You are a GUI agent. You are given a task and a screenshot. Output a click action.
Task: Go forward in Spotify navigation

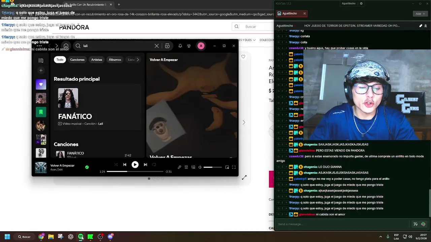click(x=57, y=46)
